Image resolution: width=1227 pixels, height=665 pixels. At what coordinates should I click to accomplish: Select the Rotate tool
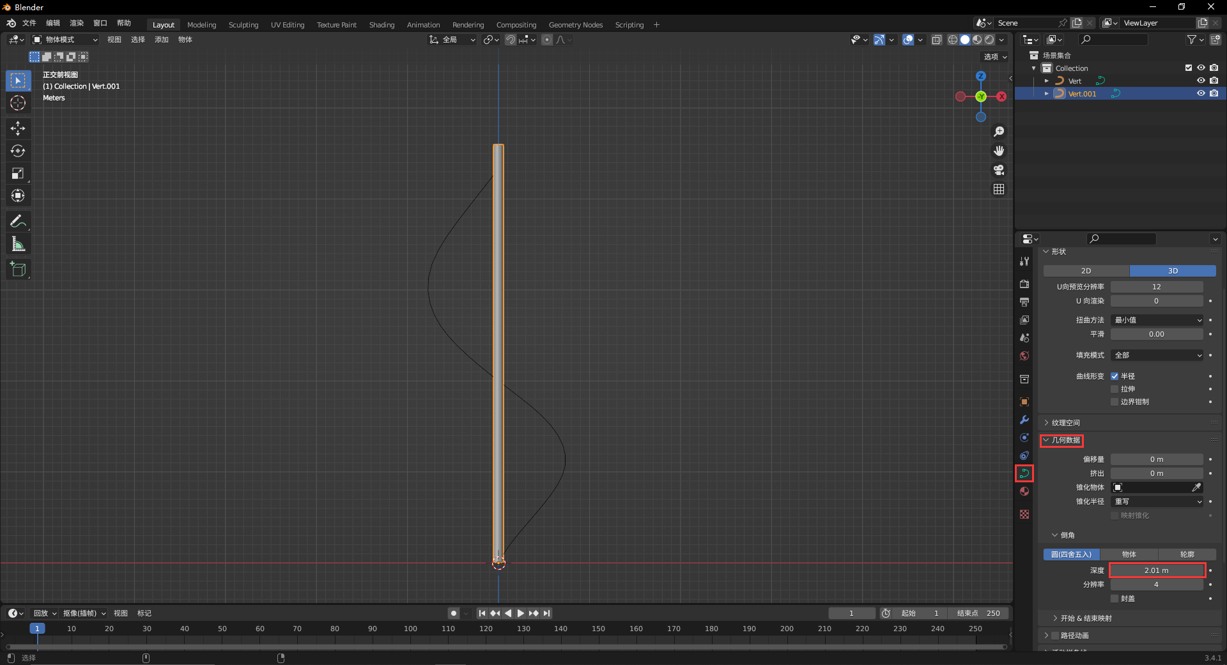(x=18, y=151)
